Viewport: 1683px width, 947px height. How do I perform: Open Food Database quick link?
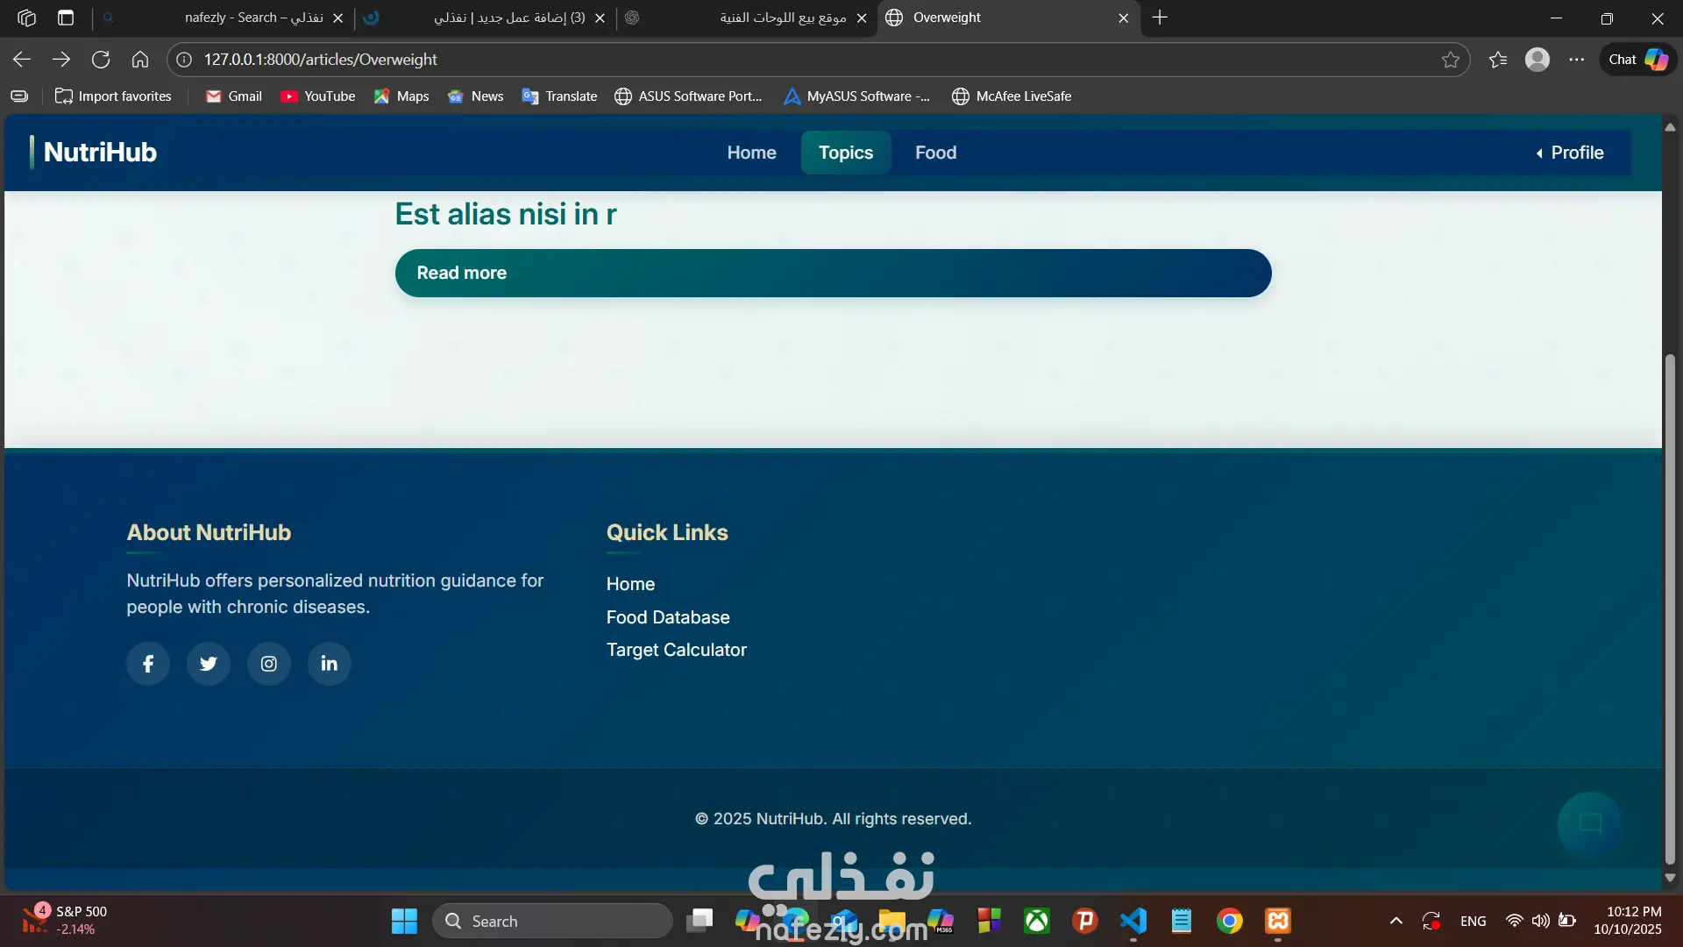pyautogui.click(x=667, y=617)
